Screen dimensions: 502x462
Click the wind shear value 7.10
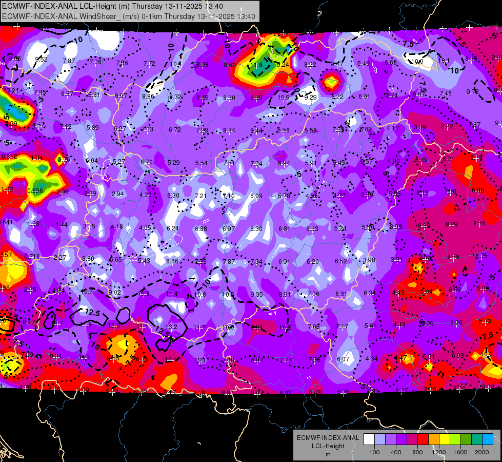(229, 196)
